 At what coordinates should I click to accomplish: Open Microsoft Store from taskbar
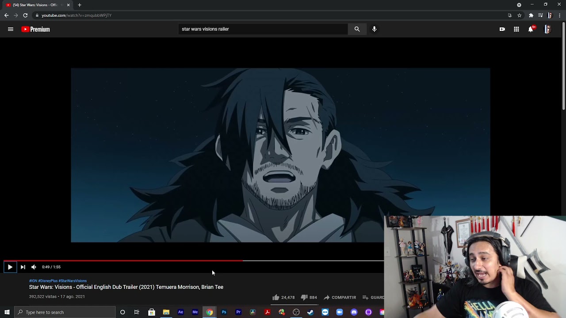tap(152, 312)
